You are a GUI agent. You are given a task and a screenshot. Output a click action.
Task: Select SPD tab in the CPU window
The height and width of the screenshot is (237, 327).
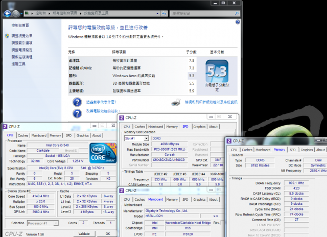(x=68, y=135)
